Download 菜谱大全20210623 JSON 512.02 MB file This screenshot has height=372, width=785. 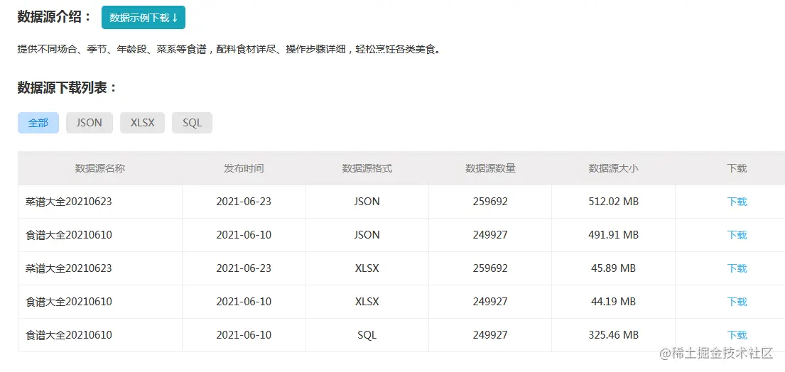click(x=737, y=202)
